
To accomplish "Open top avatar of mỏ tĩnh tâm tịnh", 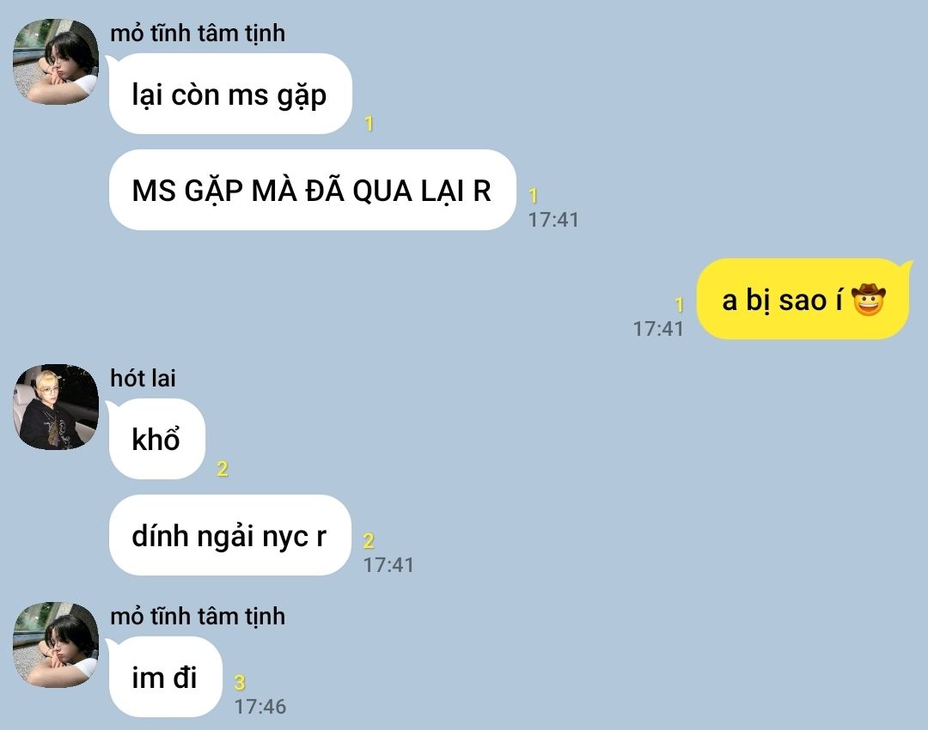I will [56, 62].
